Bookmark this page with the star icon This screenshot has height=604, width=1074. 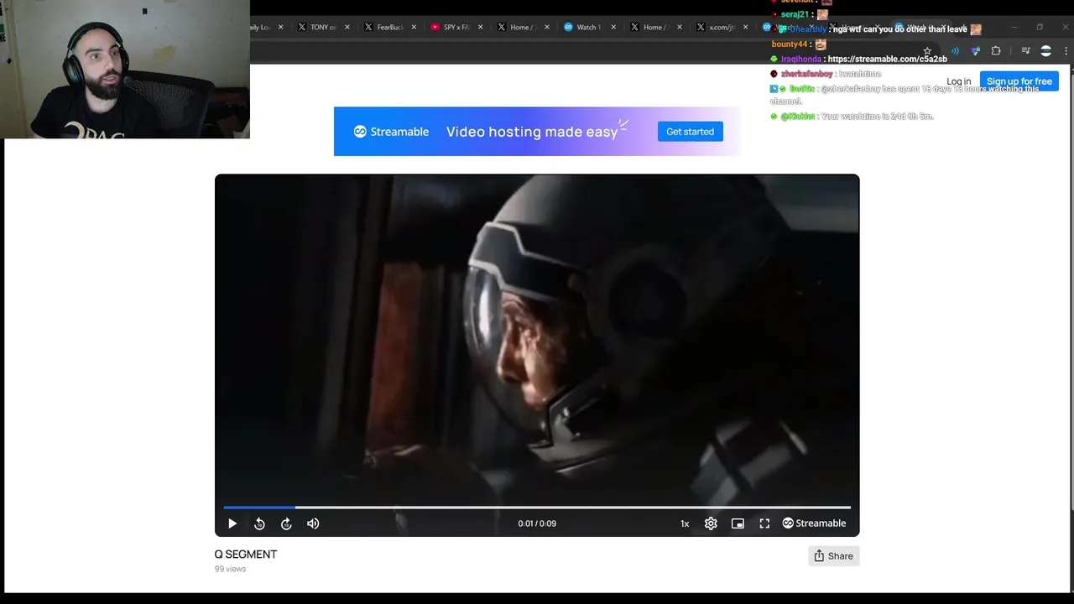point(927,51)
